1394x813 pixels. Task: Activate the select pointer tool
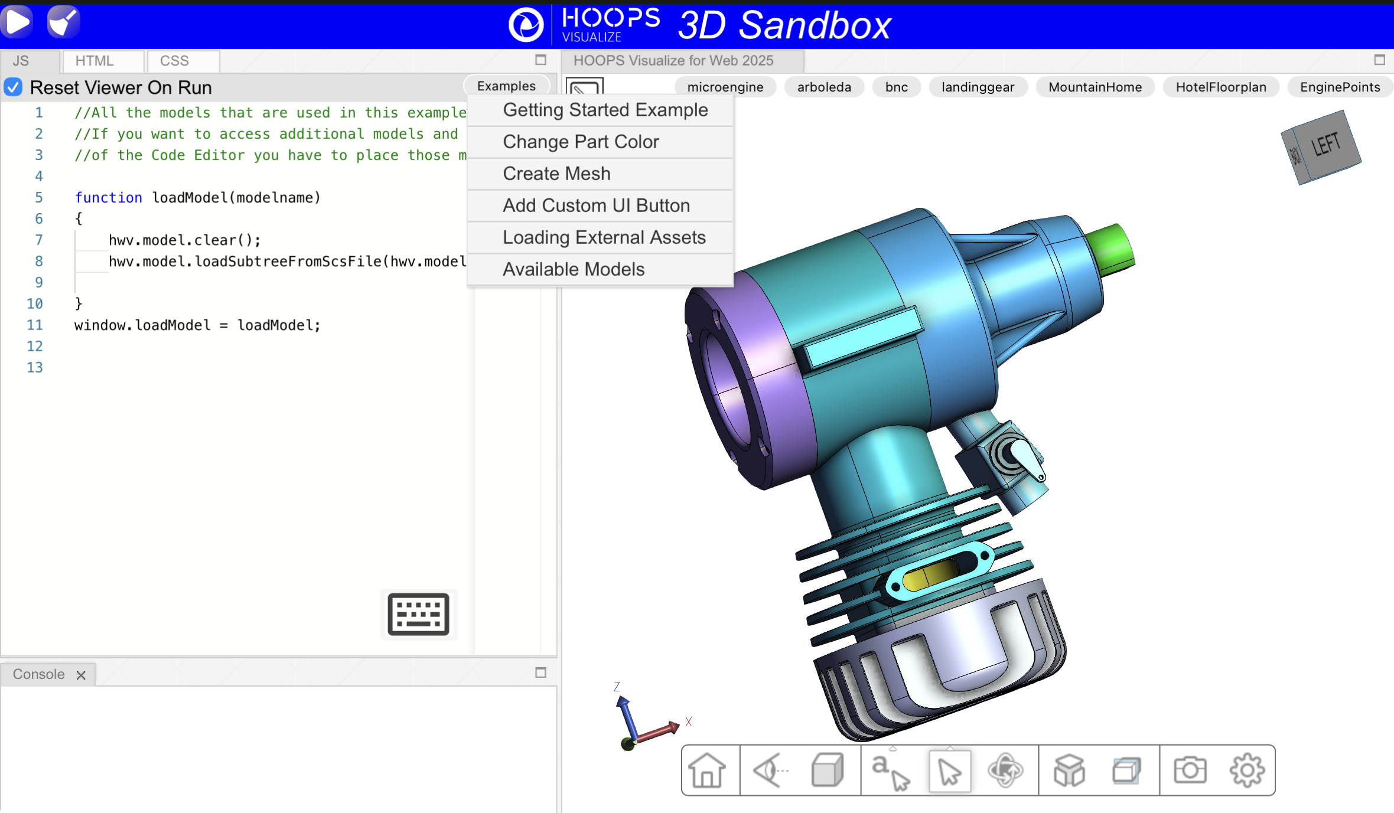coord(949,770)
